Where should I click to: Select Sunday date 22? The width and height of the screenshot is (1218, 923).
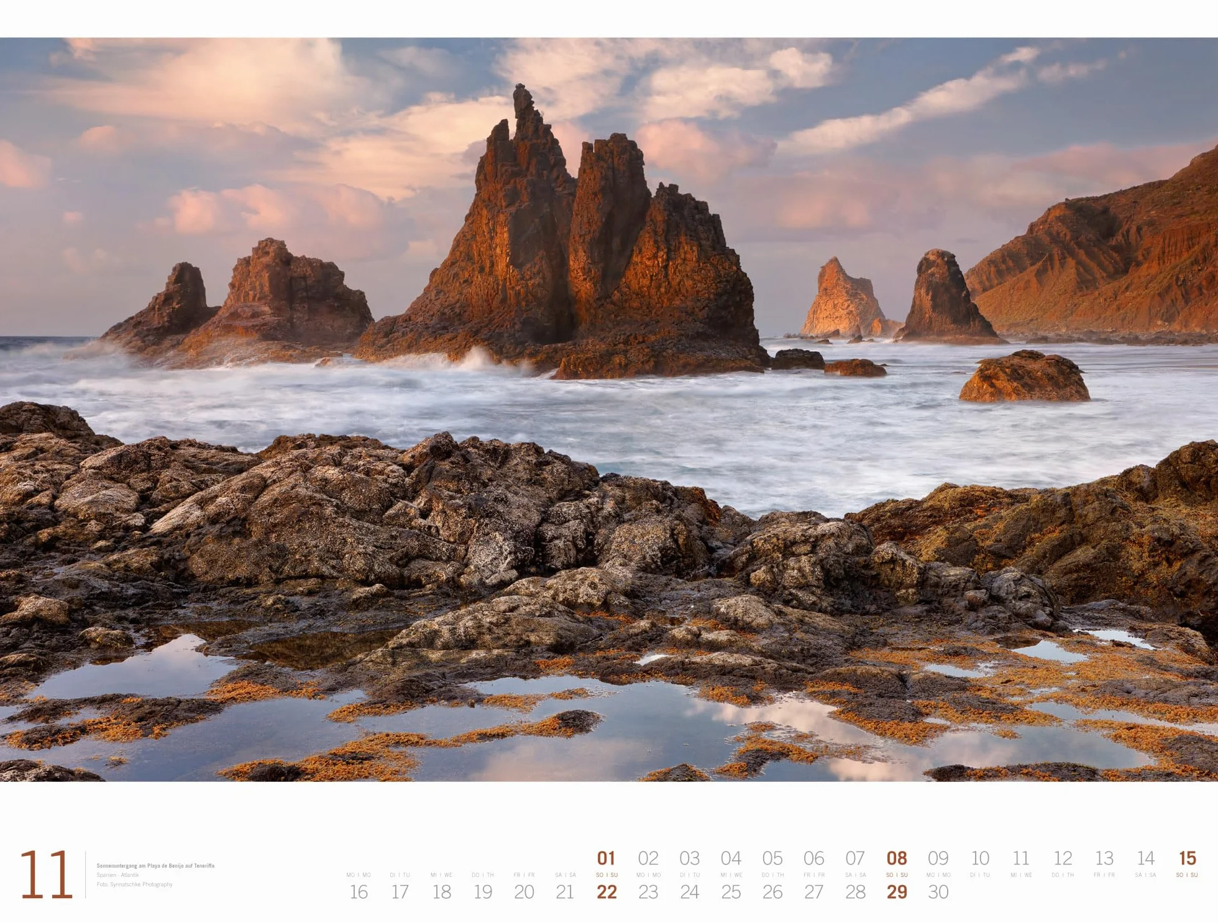click(607, 892)
